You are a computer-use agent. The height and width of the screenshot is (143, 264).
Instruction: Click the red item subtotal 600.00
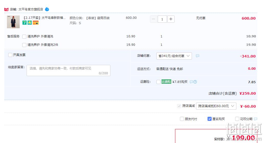click(x=248, y=18)
